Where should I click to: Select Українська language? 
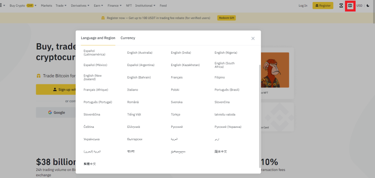(x=92, y=139)
